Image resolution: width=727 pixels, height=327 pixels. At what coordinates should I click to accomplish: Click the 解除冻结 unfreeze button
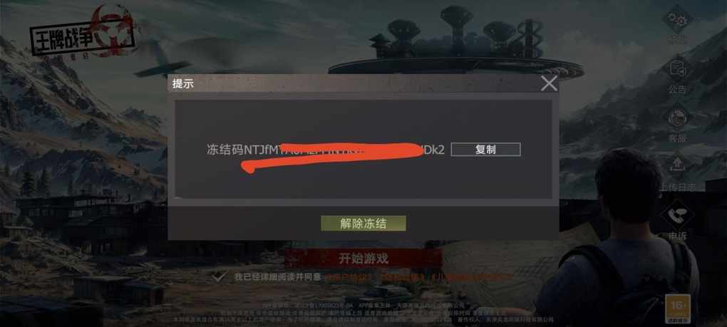coord(363,223)
